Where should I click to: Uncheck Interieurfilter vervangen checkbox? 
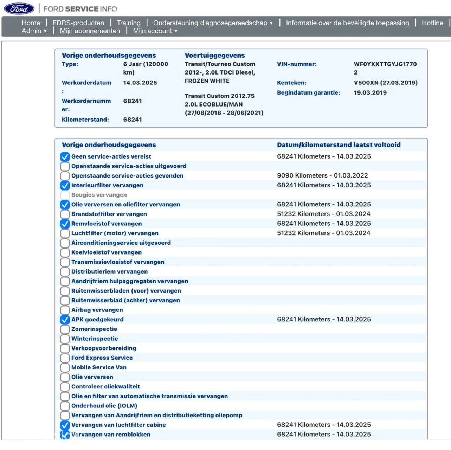click(x=65, y=185)
